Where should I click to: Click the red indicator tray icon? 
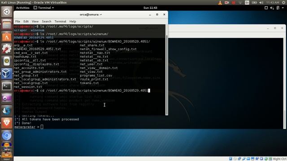click(x=233, y=3)
